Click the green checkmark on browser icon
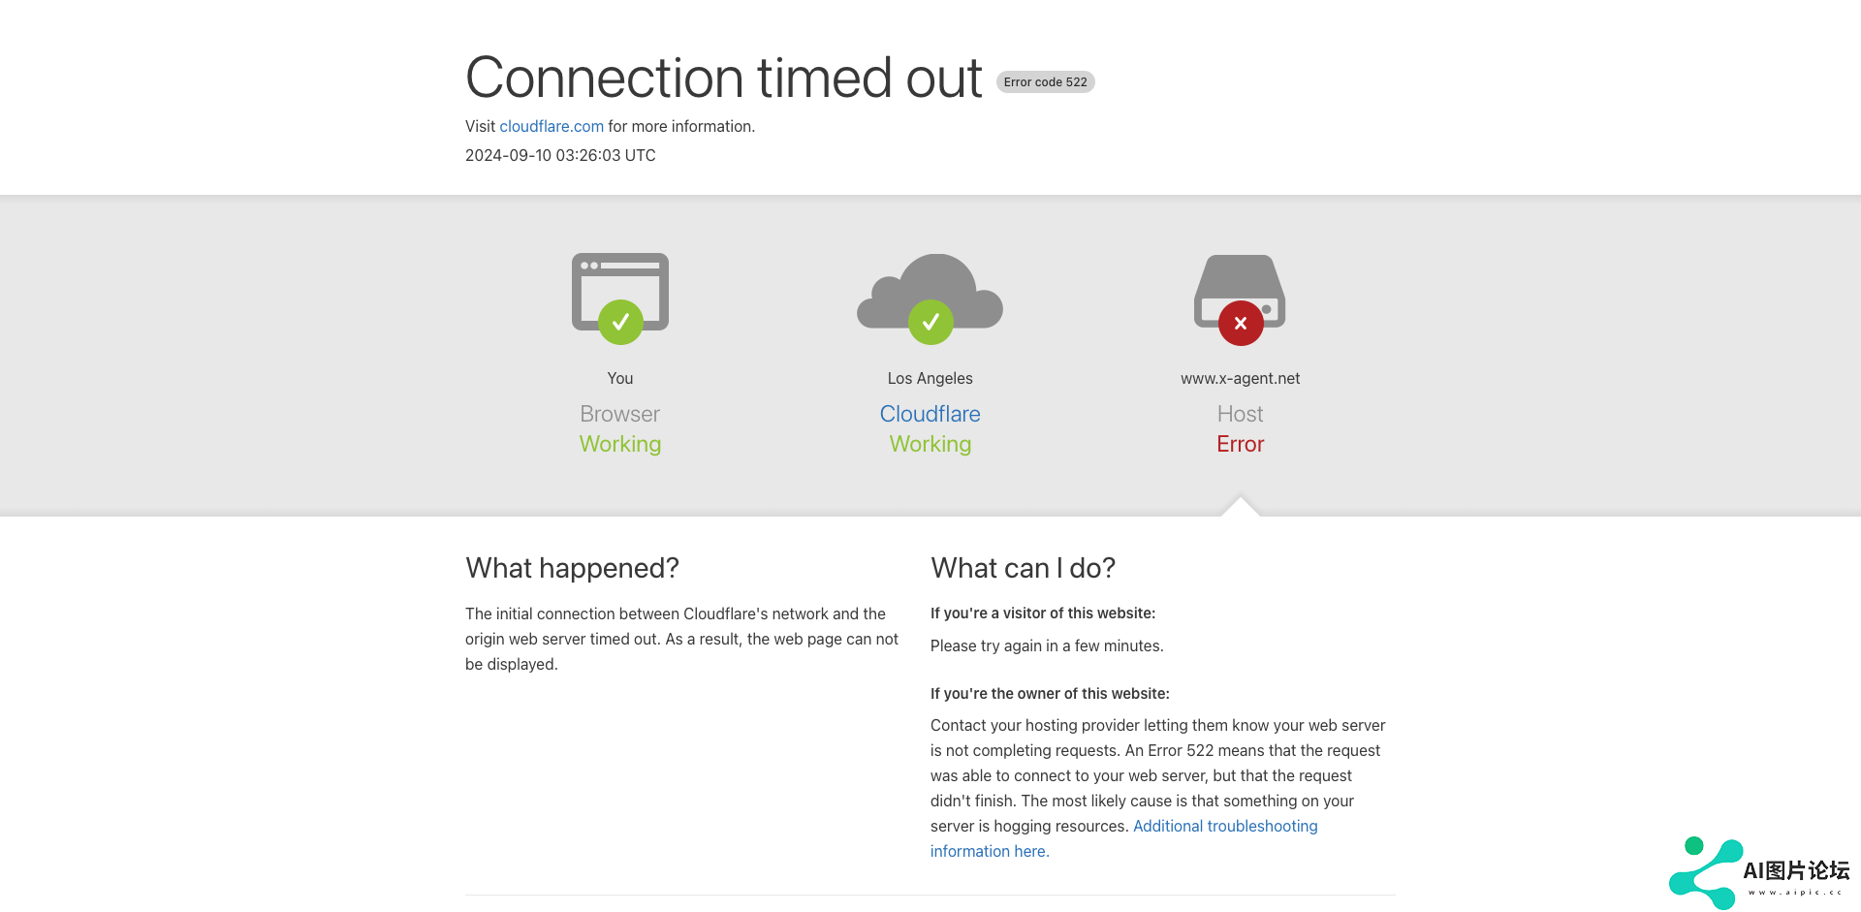The image size is (1861, 912). pos(620,322)
